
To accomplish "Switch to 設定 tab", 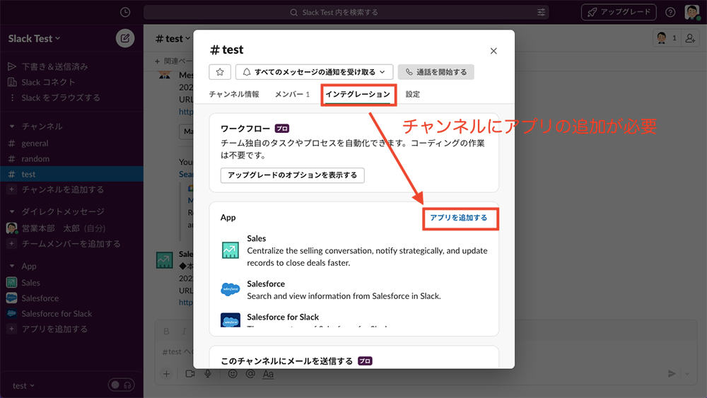I will tap(413, 94).
